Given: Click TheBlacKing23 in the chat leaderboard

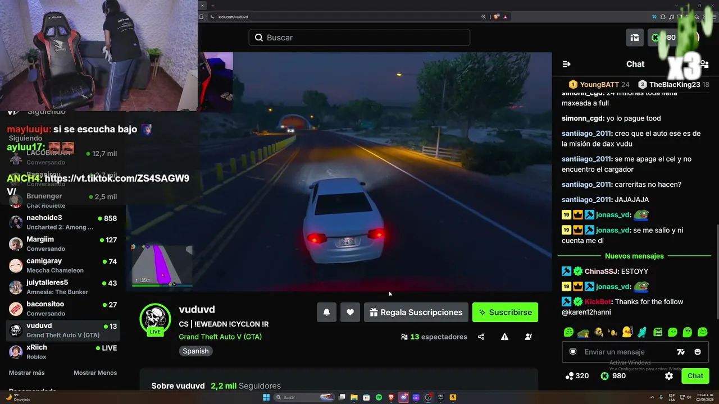Looking at the screenshot, I should point(675,85).
